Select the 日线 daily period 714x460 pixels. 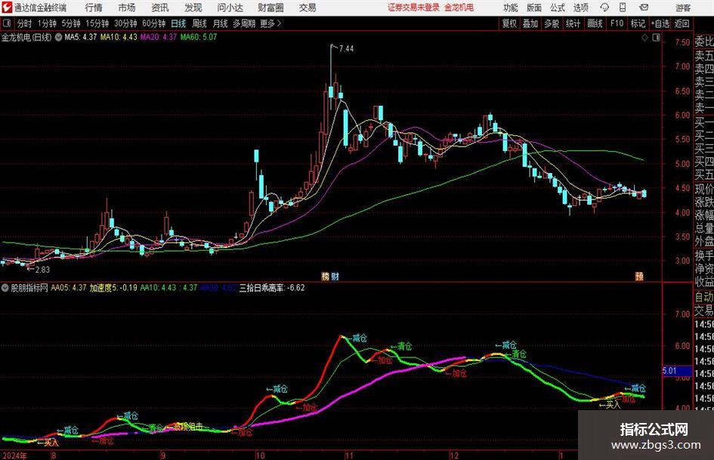pos(178,23)
